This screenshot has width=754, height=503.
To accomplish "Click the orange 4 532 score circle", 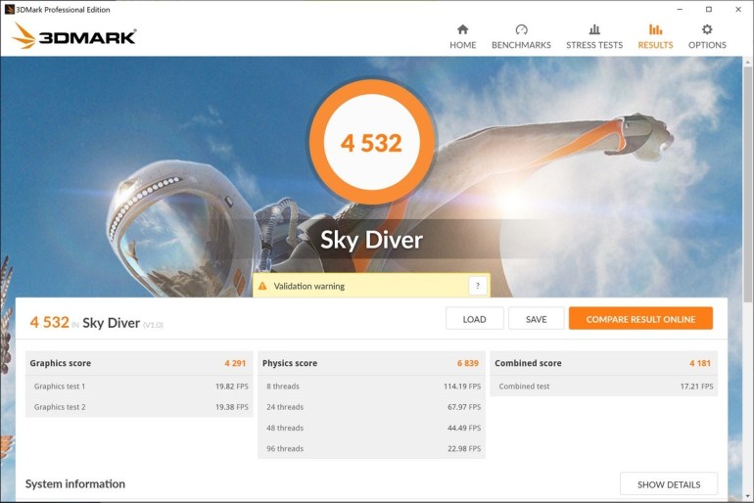I will [371, 143].
